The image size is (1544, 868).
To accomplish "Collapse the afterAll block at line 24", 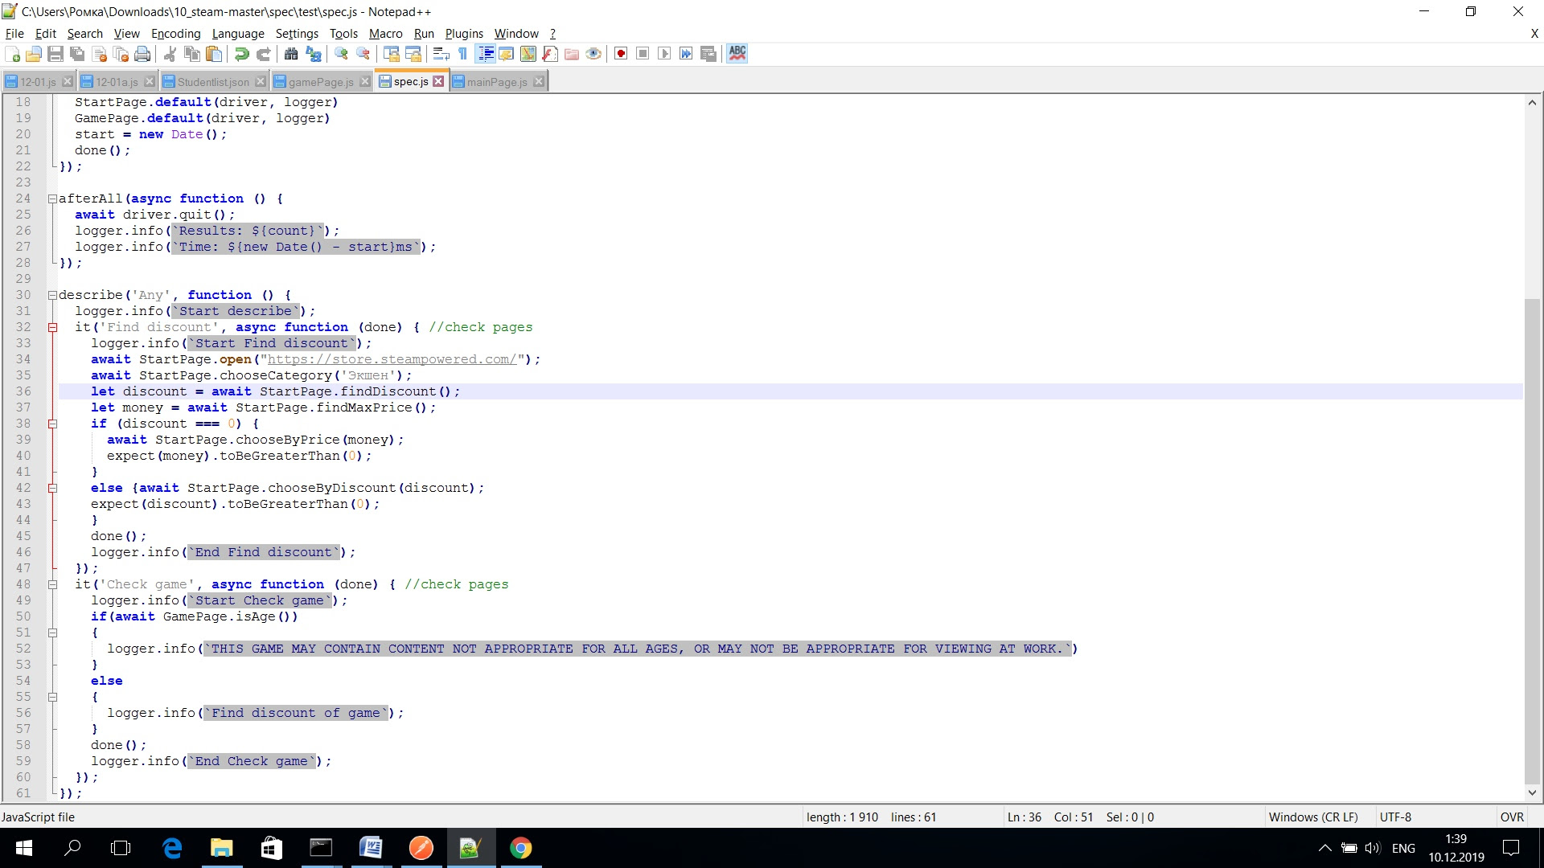I will (x=52, y=199).
